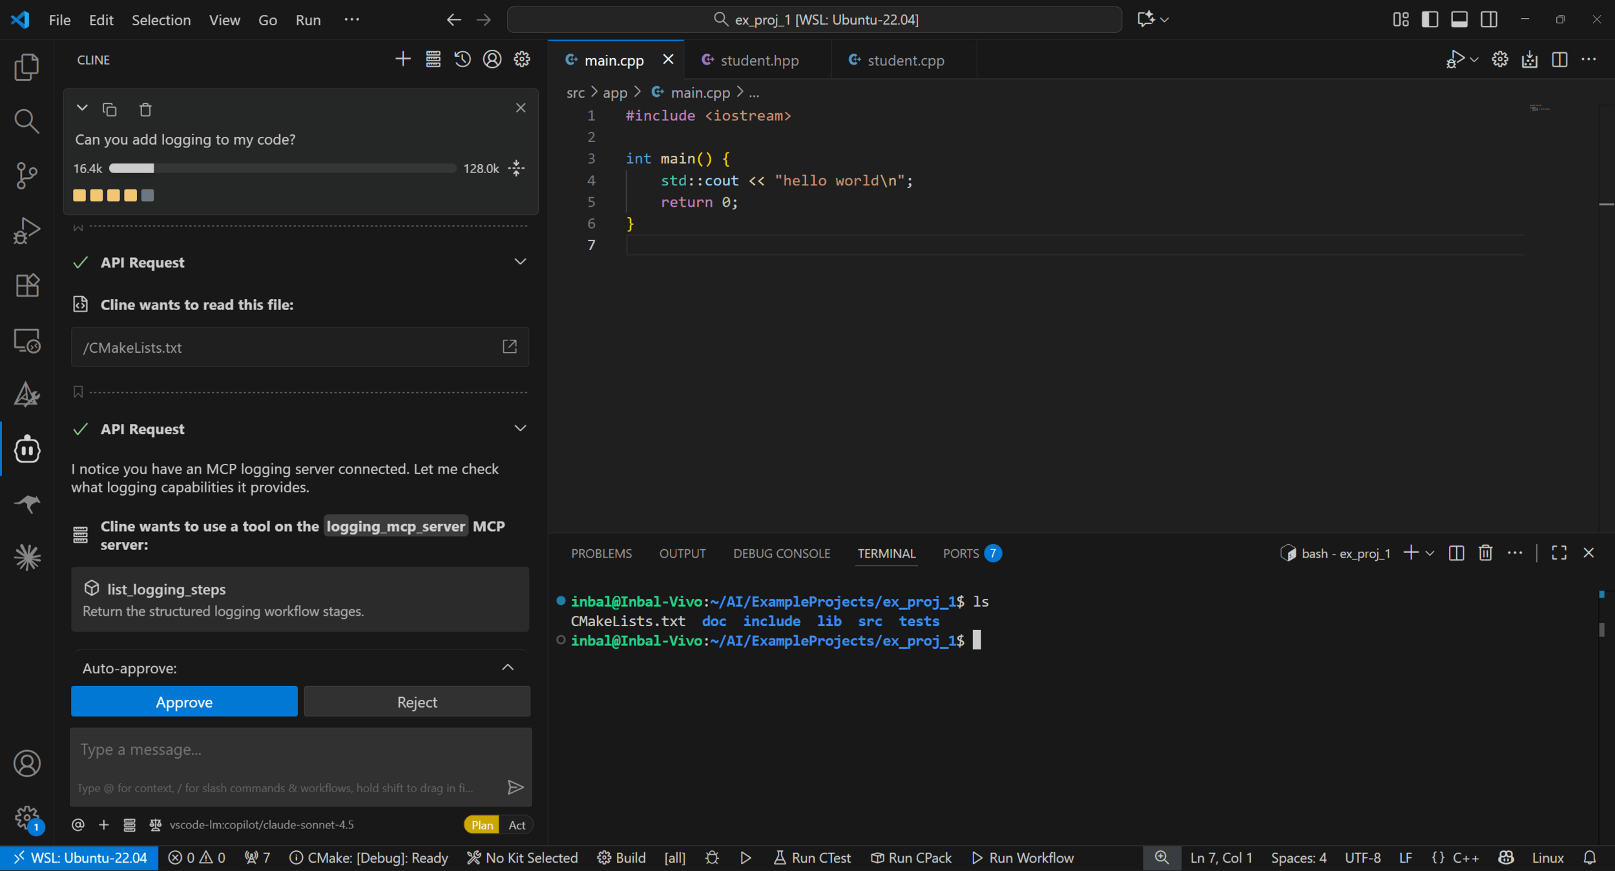Viewport: 1615px width, 871px height.
Task: Kill the terminal with trash icon
Action: pos(1485,553)
